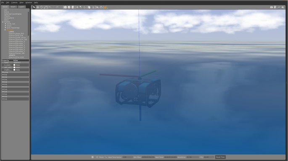Screen dimensions: 288x161
Task: Insert a cylinder shape from the toolbar
Action: click(x=73, y=7)
